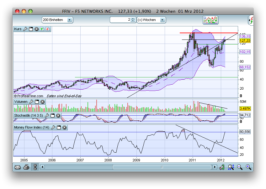This screenshot has height=189, width=266.
Task: Click the 68,152 lower band value
Action: point(245,67)
